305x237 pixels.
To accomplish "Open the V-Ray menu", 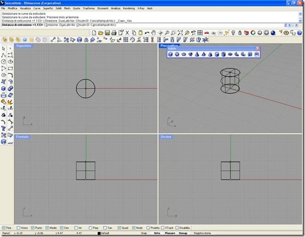I will (x=141, y=8).
